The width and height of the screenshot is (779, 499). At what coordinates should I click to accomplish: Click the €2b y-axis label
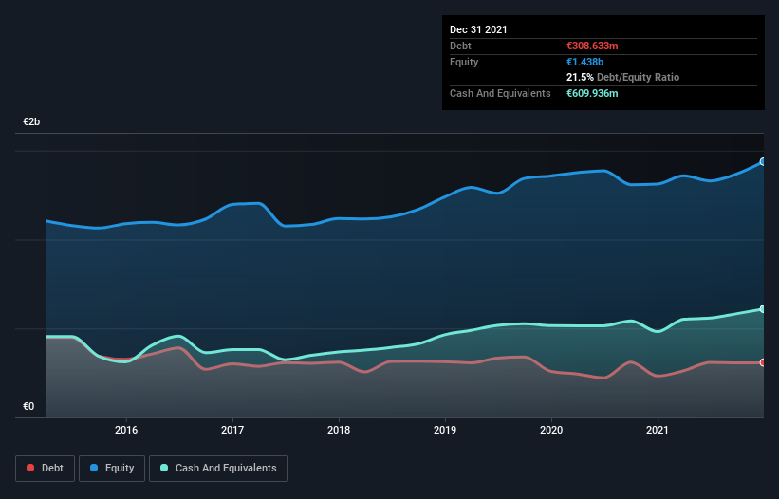point(31,121)
